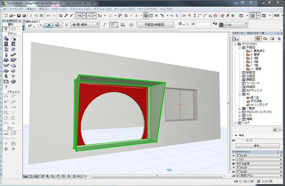Close the ツールボックス panel
The height and width of the screenshot is (186, 285).
click(20, 21)
